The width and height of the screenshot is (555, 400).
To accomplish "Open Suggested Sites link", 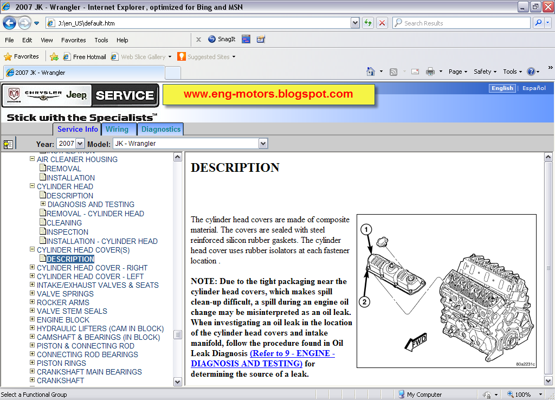I will pyautogui.click(x=206, y=56).
